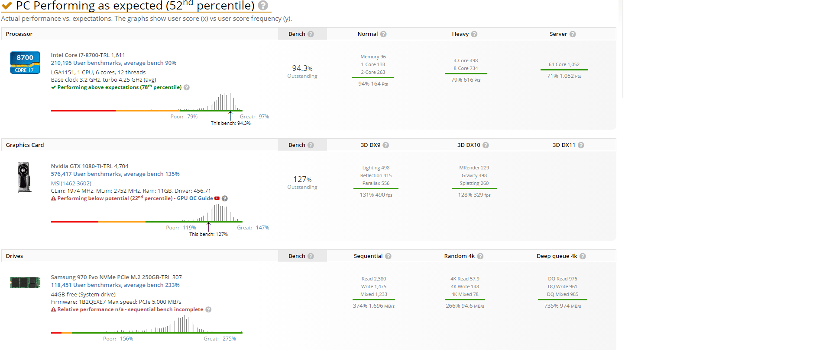This screenshot has height=350, width=829.
Task: Click the Server column help icon
Action: pyautogui.click(x=573, y=34)
